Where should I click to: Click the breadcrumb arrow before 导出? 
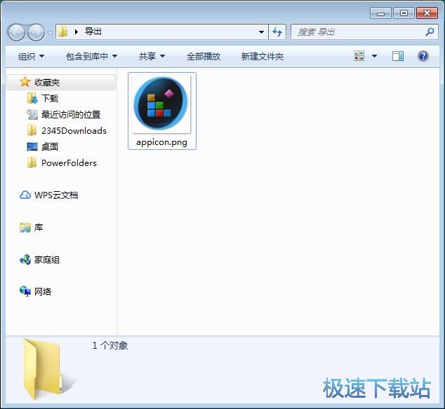pos(76,32)
